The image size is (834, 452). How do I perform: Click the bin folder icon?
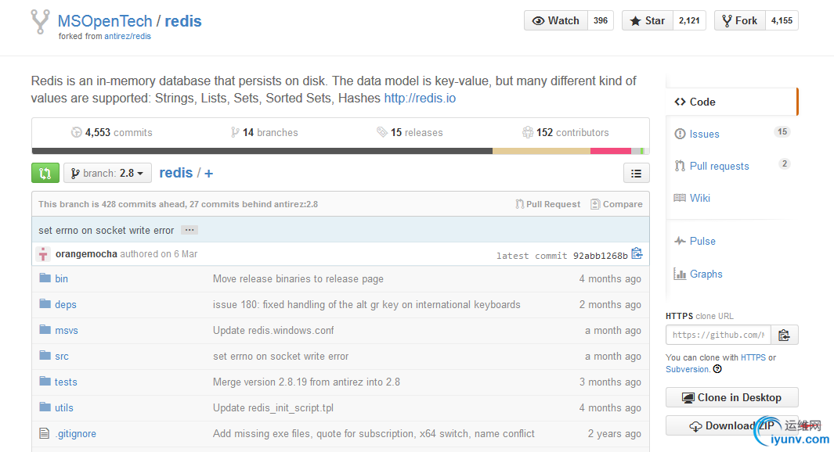[45, 278]
